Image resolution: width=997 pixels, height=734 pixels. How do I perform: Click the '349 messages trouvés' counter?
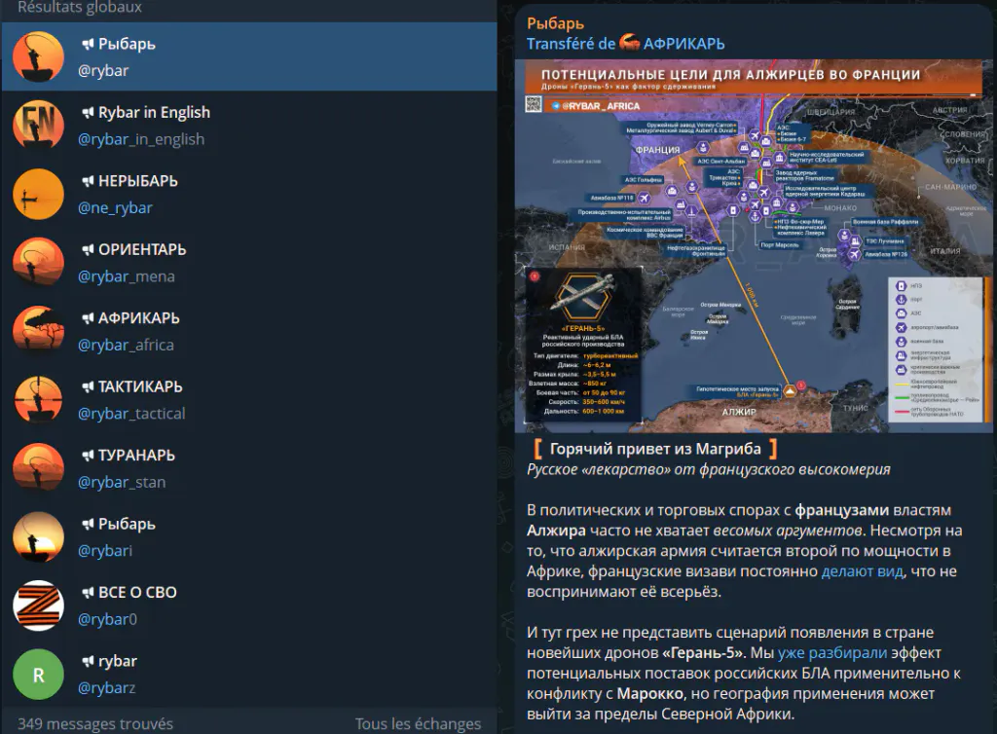95,724
